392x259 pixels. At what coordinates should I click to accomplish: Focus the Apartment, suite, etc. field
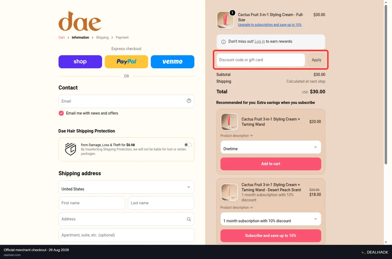[x=126, y=235]
